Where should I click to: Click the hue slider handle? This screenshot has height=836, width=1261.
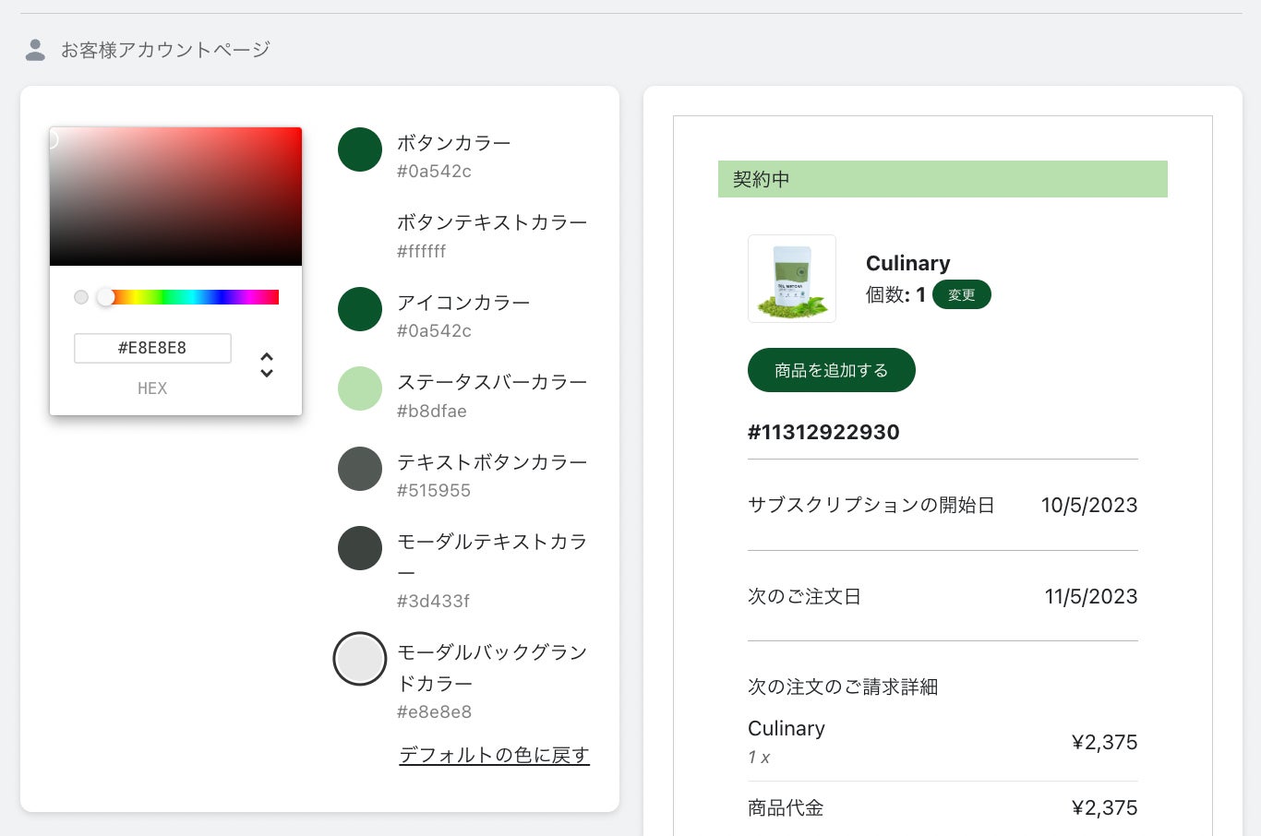[x=106, y=297]
